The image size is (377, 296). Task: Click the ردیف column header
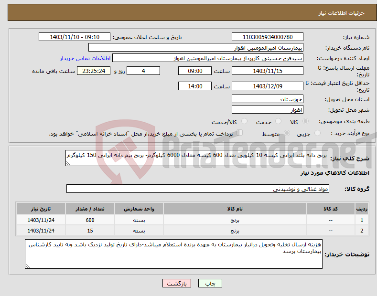click(362, 209)
